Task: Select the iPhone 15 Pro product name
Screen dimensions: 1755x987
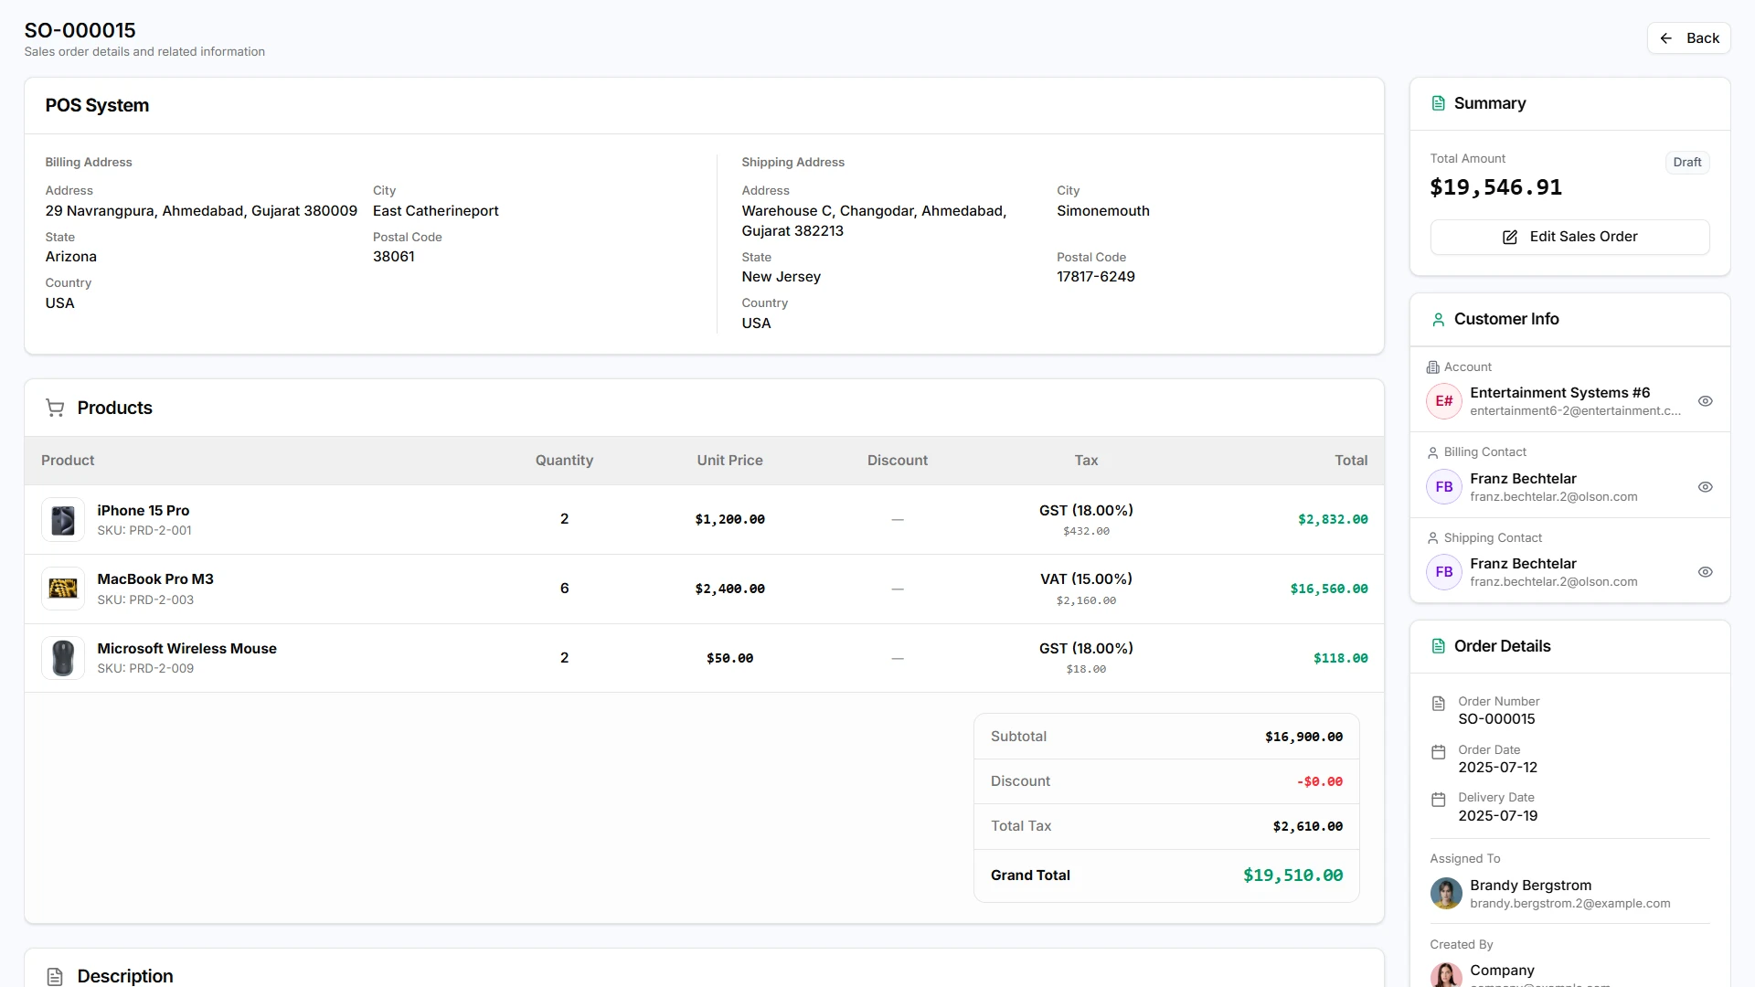Action: pos(144,511)
